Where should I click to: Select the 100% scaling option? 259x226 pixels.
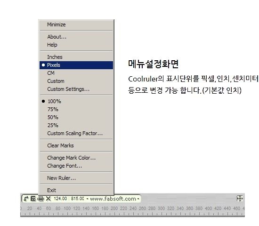[76, 101]
